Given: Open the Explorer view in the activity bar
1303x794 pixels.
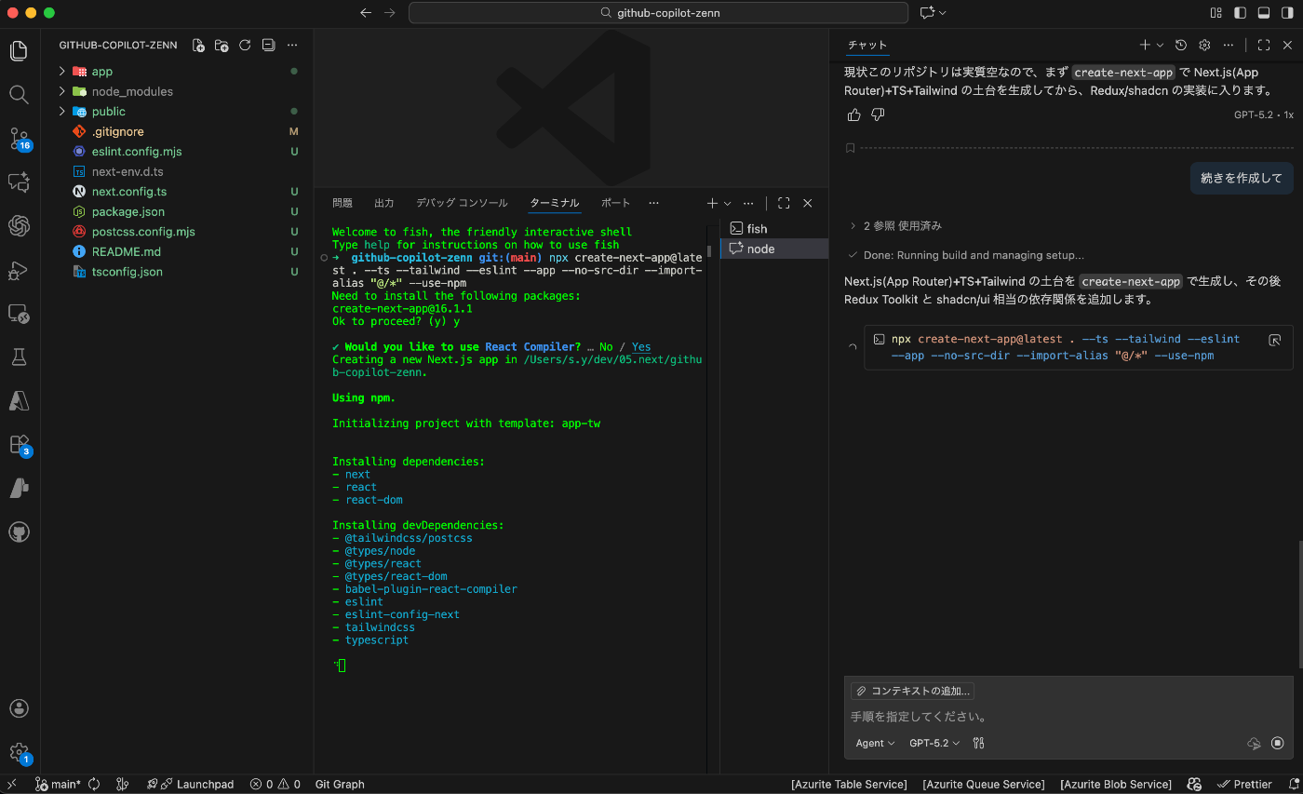Looking at the screenshot, I should pos(20,51).
